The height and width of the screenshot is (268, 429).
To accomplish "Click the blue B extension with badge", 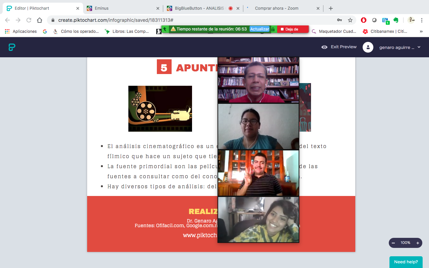I will pyautogui.click(x=385, y=20).
